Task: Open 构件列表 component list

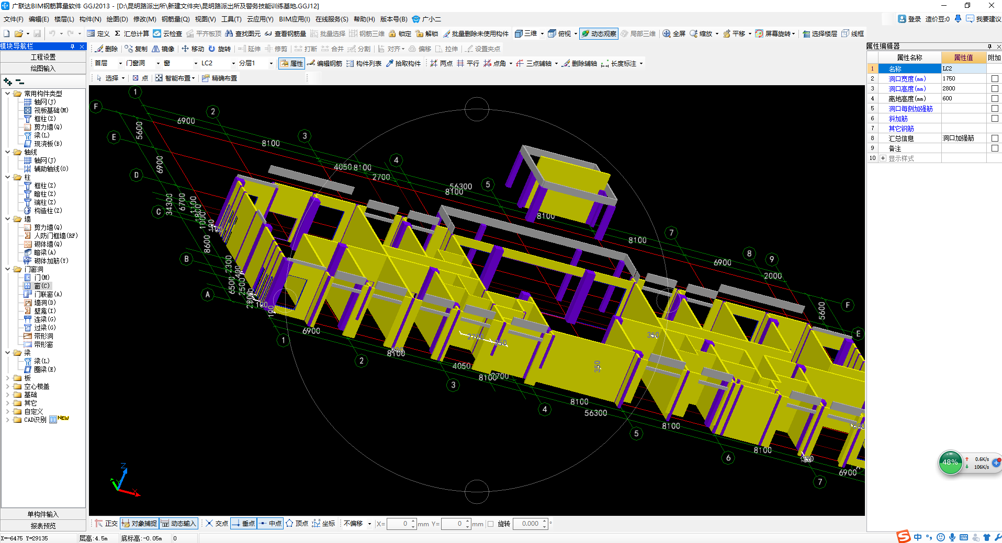Action: point(364,63)
